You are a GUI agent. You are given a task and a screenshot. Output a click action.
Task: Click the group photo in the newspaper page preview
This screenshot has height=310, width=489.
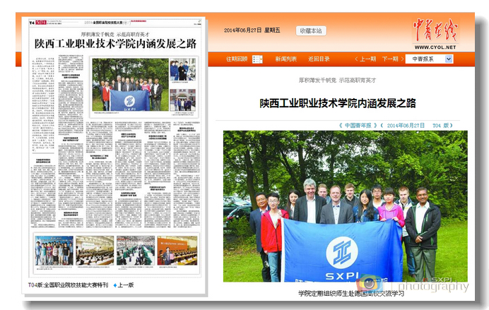(129, 85)
